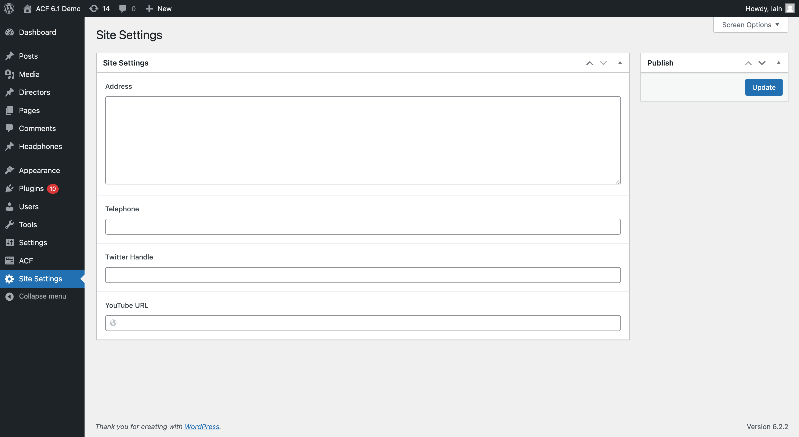Click the Settings menu item

pyautogui.click(x=33, y=242)
